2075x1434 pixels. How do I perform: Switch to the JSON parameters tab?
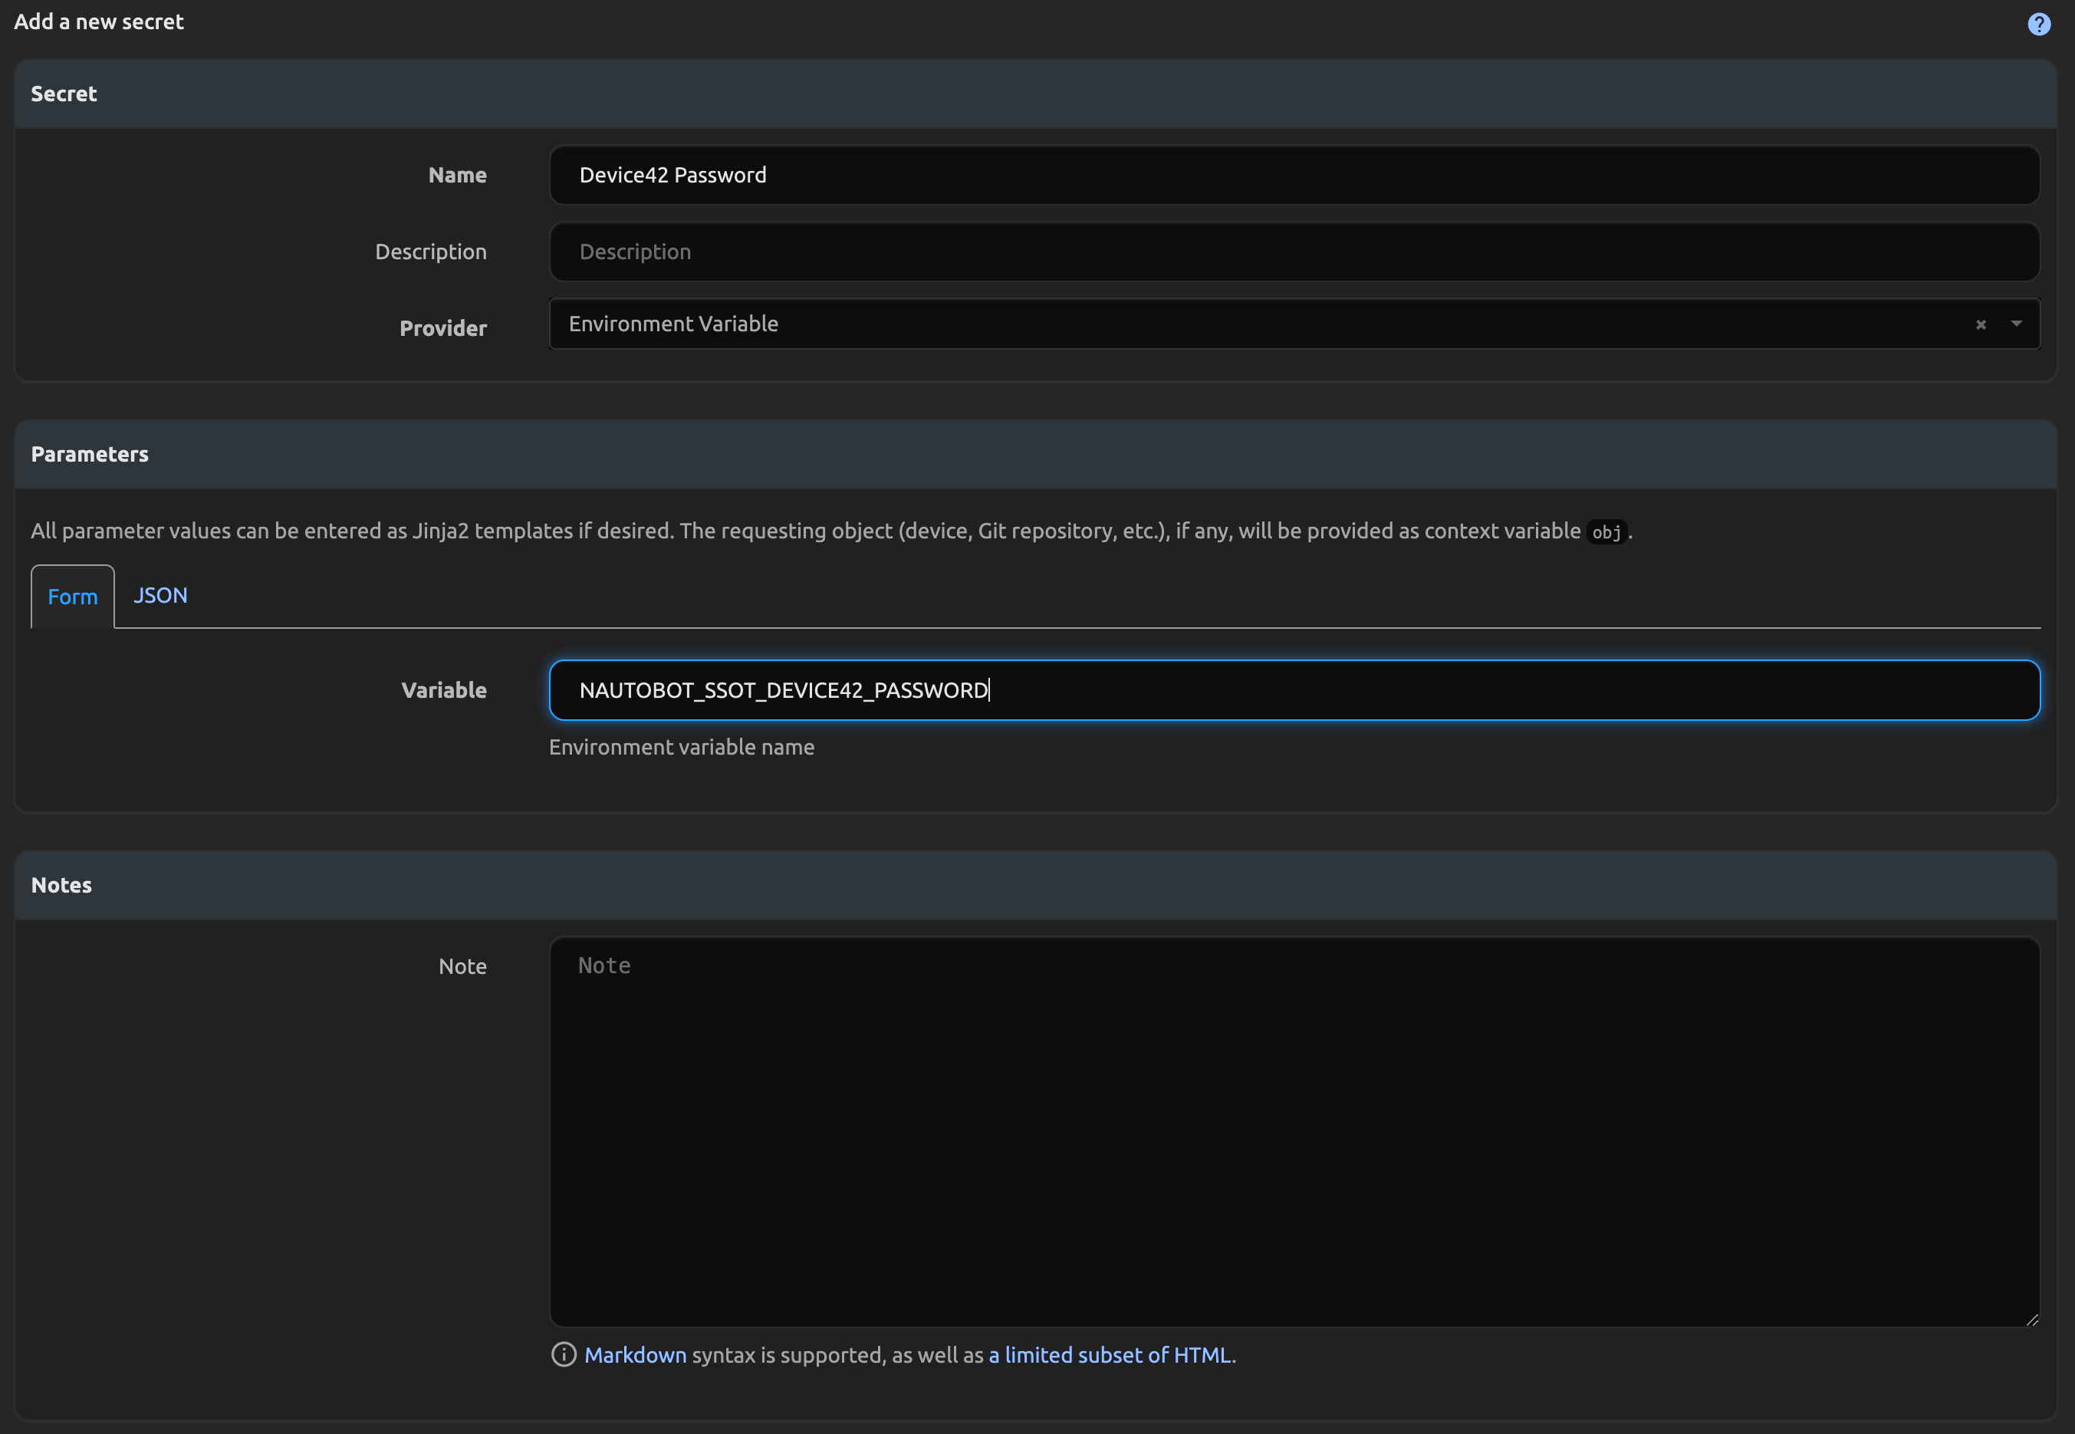click(160, 595)
